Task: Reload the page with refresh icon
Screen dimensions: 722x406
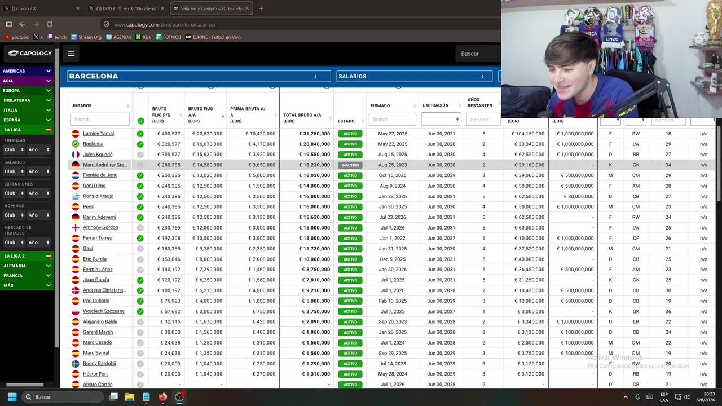Action: click(50, 24)
